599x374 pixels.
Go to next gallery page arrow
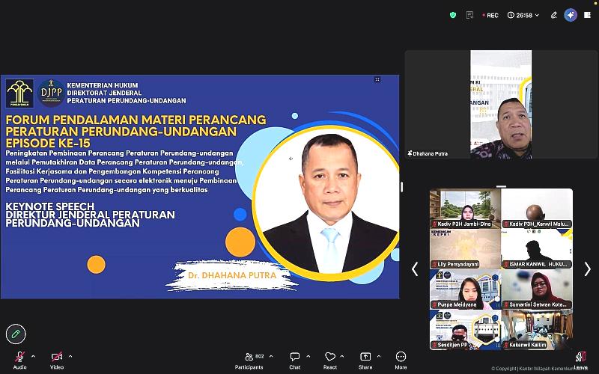tap(588, 269)
